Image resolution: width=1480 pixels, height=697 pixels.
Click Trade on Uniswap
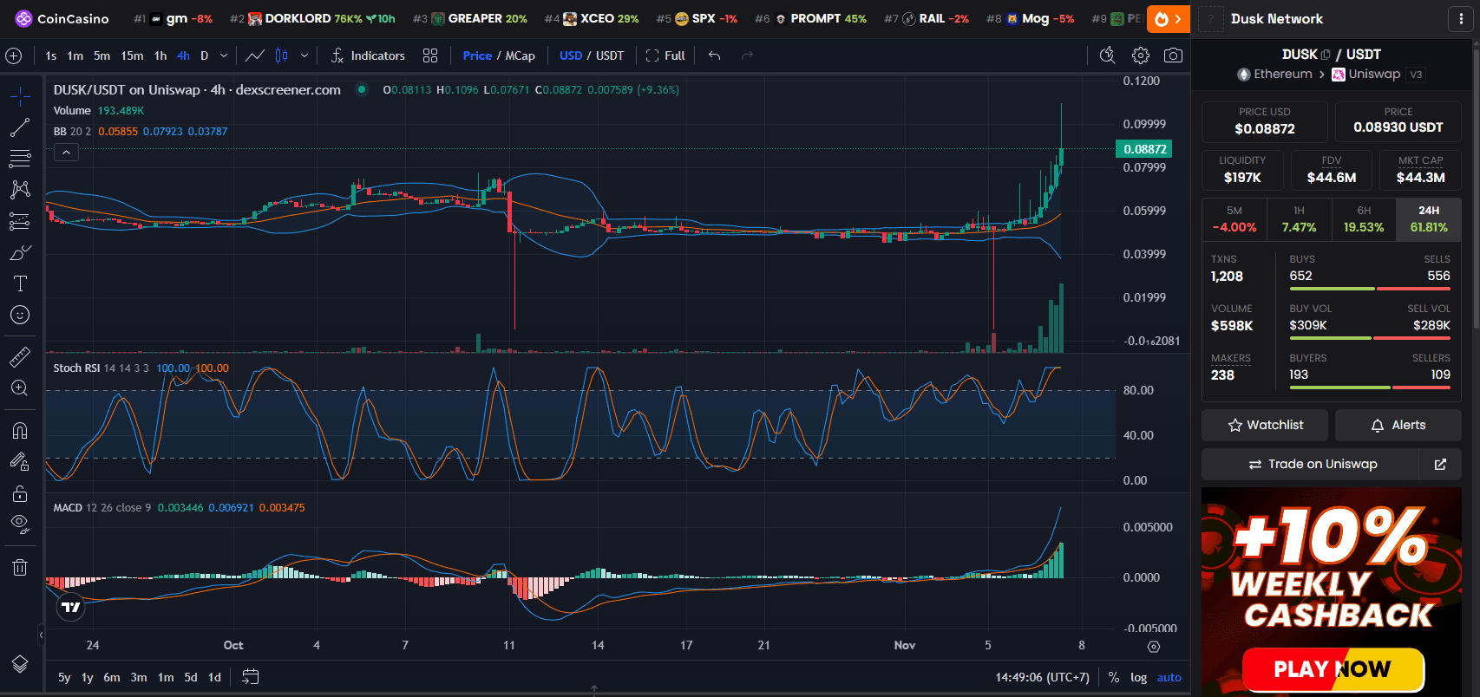1311,464
